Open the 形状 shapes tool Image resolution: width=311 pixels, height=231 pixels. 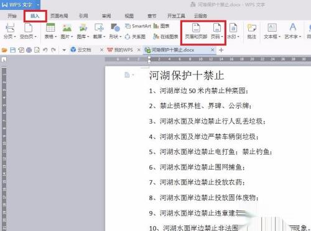coord(115,28)
